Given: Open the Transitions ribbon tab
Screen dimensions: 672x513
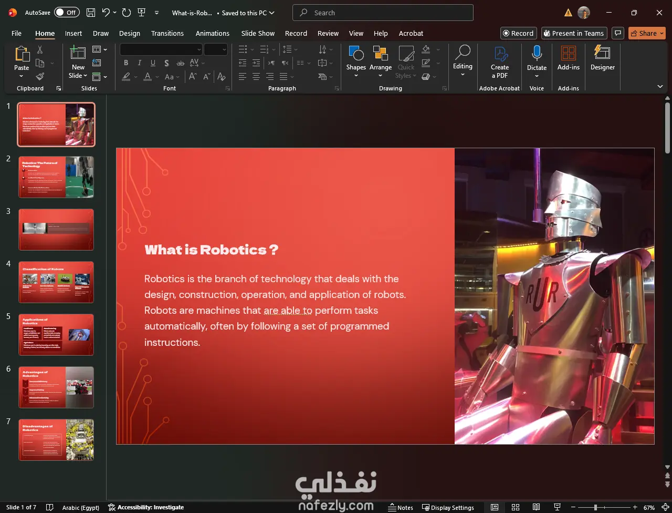Looking at the screenshot, I should 167,33.
